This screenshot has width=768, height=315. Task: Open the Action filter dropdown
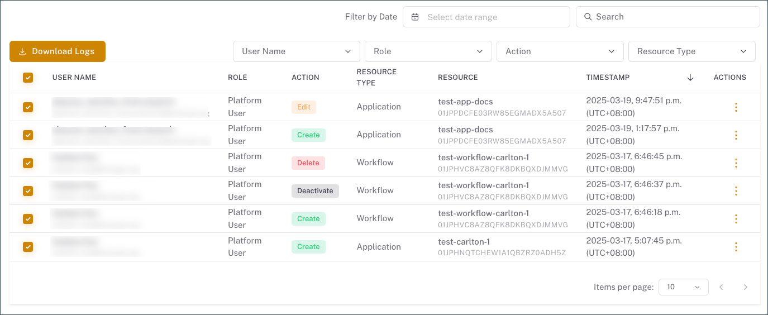[x=560, y=51]
